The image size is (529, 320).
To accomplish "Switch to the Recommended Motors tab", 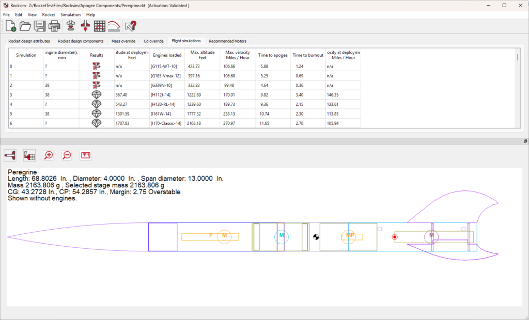I will [x=227, y=41].
